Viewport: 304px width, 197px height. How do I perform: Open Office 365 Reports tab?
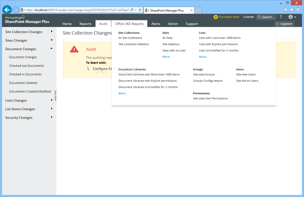pos(129,24)
